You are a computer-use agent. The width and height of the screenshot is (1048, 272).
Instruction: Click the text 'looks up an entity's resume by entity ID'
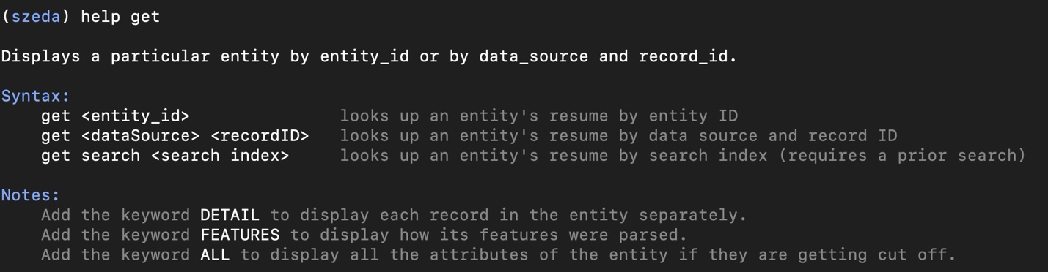[x=539, y=116]
